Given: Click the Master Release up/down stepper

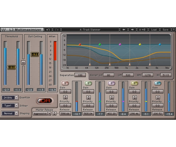Looking at the screenshot, I should [54, 114].
